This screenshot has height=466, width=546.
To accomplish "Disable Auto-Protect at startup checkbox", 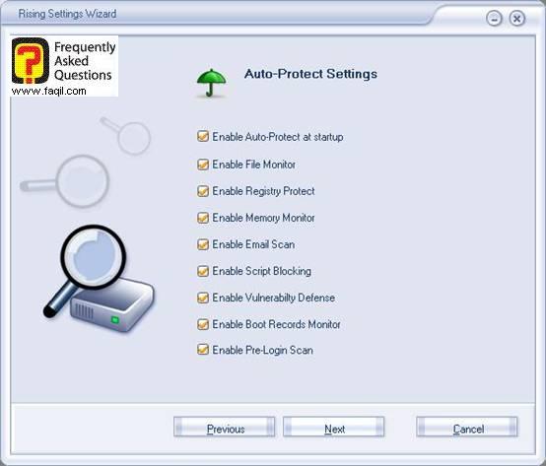I will click(x=203, y=136).
